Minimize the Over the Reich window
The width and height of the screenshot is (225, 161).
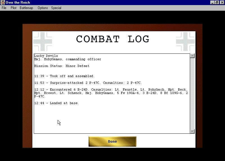[212, 3]
